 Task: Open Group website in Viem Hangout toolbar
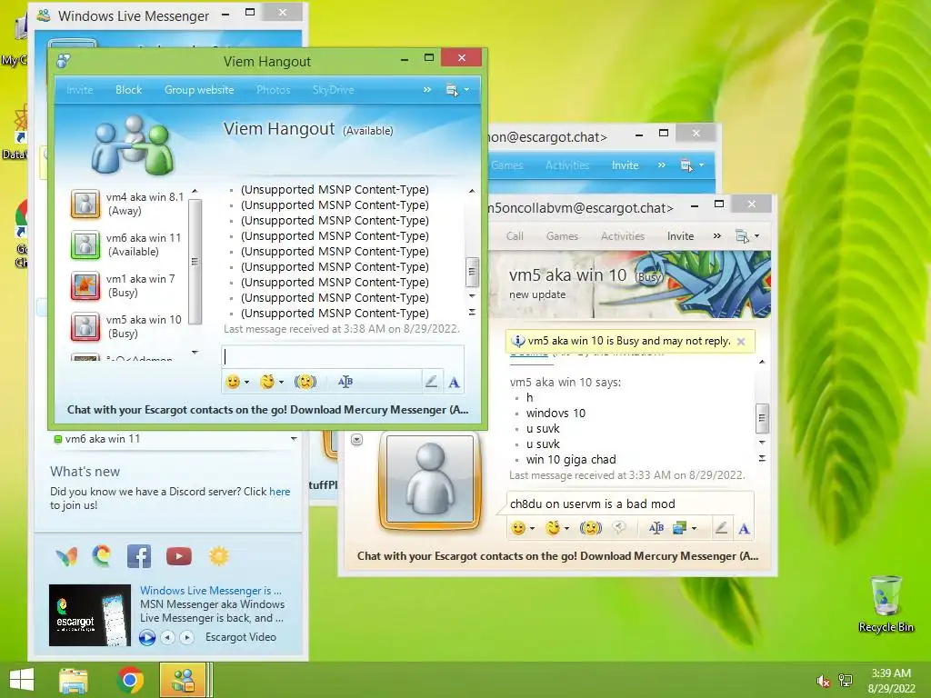(199, 90)
